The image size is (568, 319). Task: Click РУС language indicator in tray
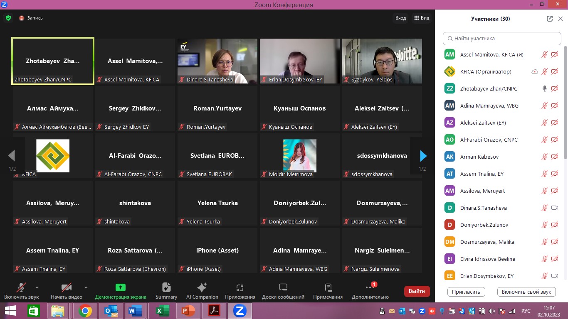click(526, 311)
